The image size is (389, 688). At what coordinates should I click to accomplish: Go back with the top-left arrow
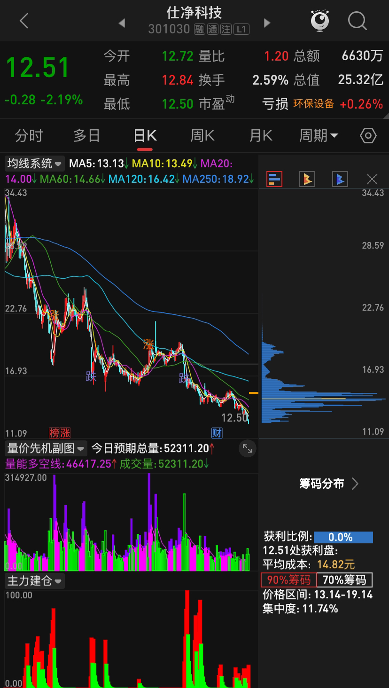24,21
